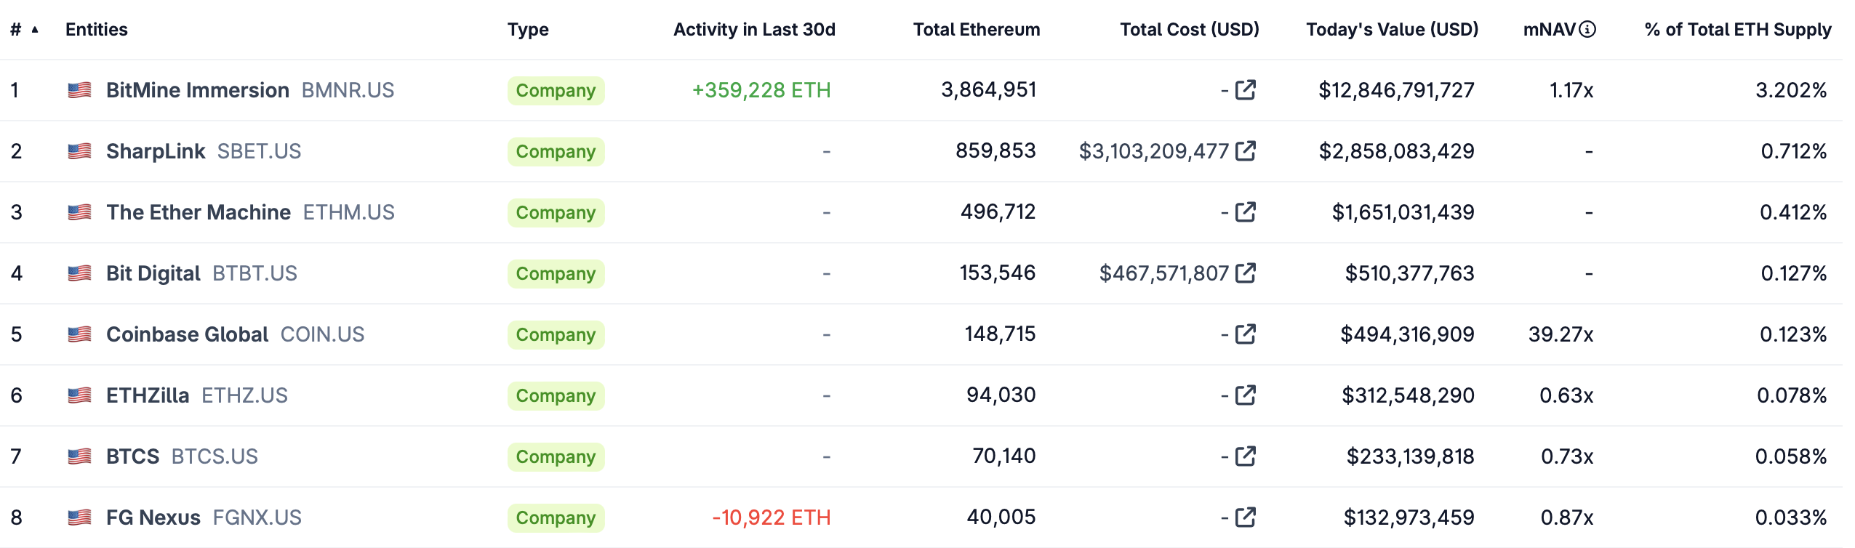Sort by the Total Ethereum column header
Image resolution: width=1855 pixels, height=548 pixels.
coord(976,30)
